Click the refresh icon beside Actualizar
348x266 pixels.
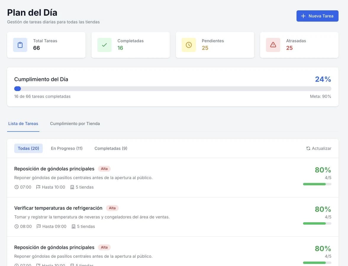[x=308, y=148]
